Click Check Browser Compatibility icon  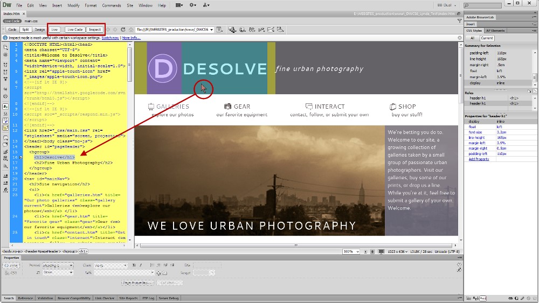point(271,30)
